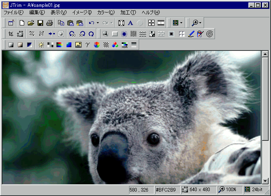The image size is (271, 196).
Task: Click the brightness sun icon
Action: click(x=41, y=45)
